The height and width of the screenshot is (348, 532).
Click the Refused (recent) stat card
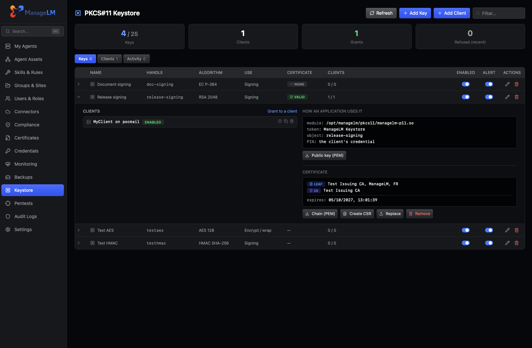(470, 36)
